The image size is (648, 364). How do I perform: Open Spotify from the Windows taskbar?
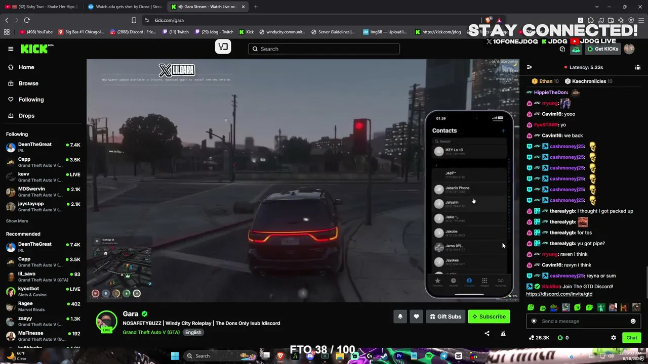[428, 356]
